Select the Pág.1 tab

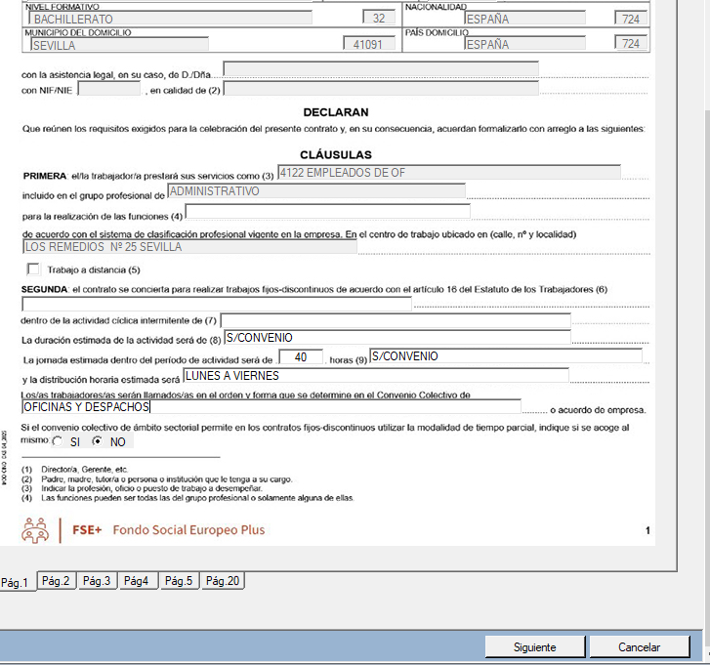[18, 582]
